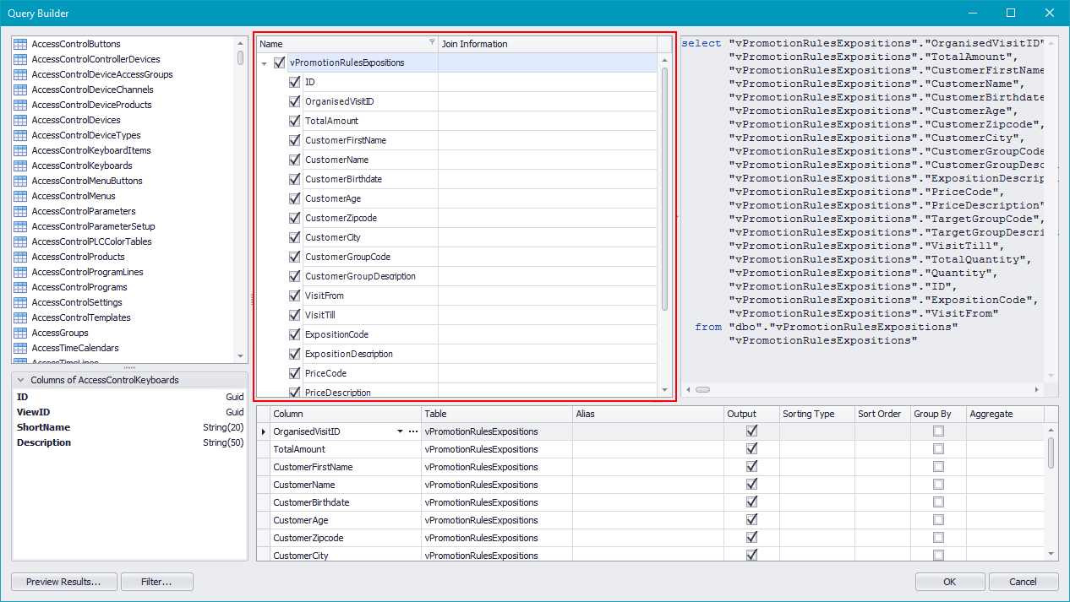
Task: Open the OrganisedVisitID column dropdown
Action: pos(401,431)
